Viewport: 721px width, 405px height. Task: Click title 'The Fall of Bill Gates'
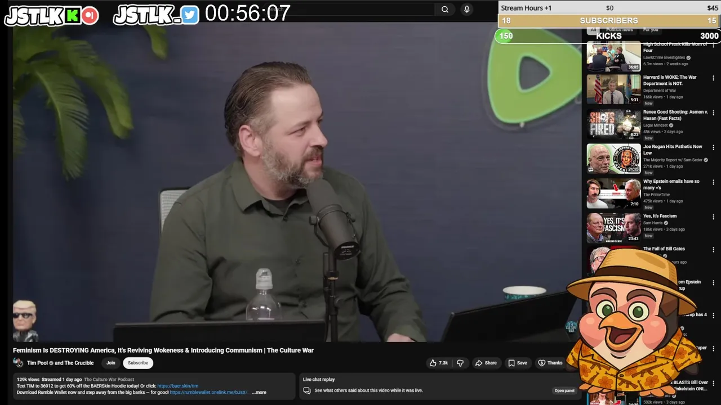point(664,249)
